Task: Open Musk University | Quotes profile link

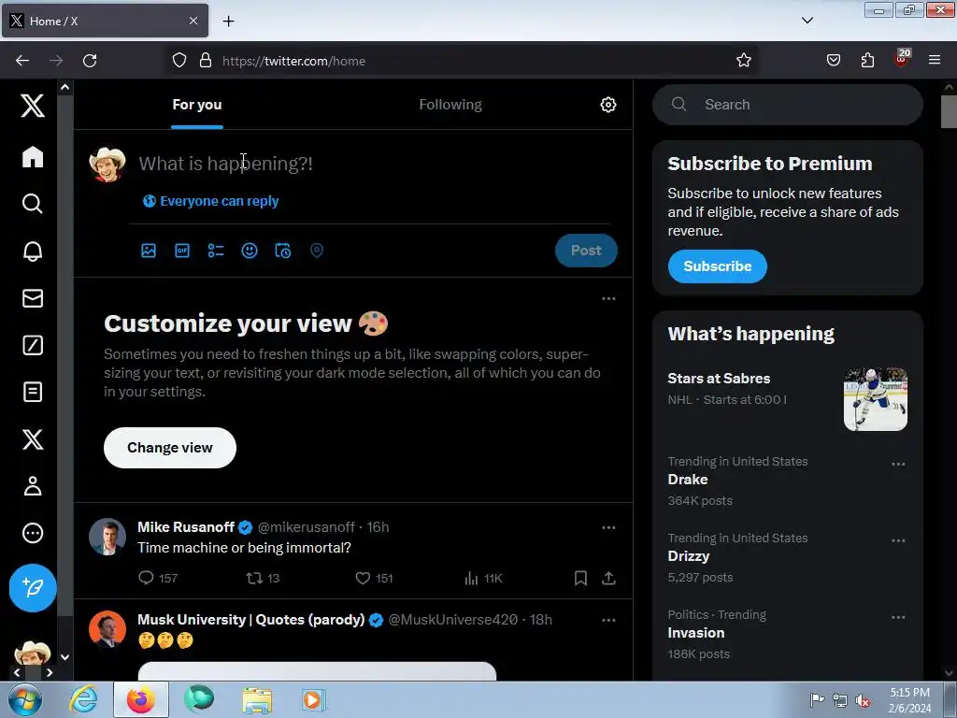Action: pos(250,619)
